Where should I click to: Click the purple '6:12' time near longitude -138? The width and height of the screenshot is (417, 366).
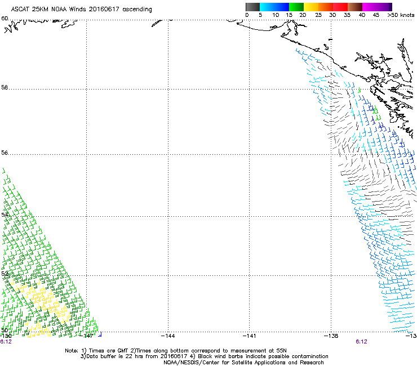pos(361,342)
